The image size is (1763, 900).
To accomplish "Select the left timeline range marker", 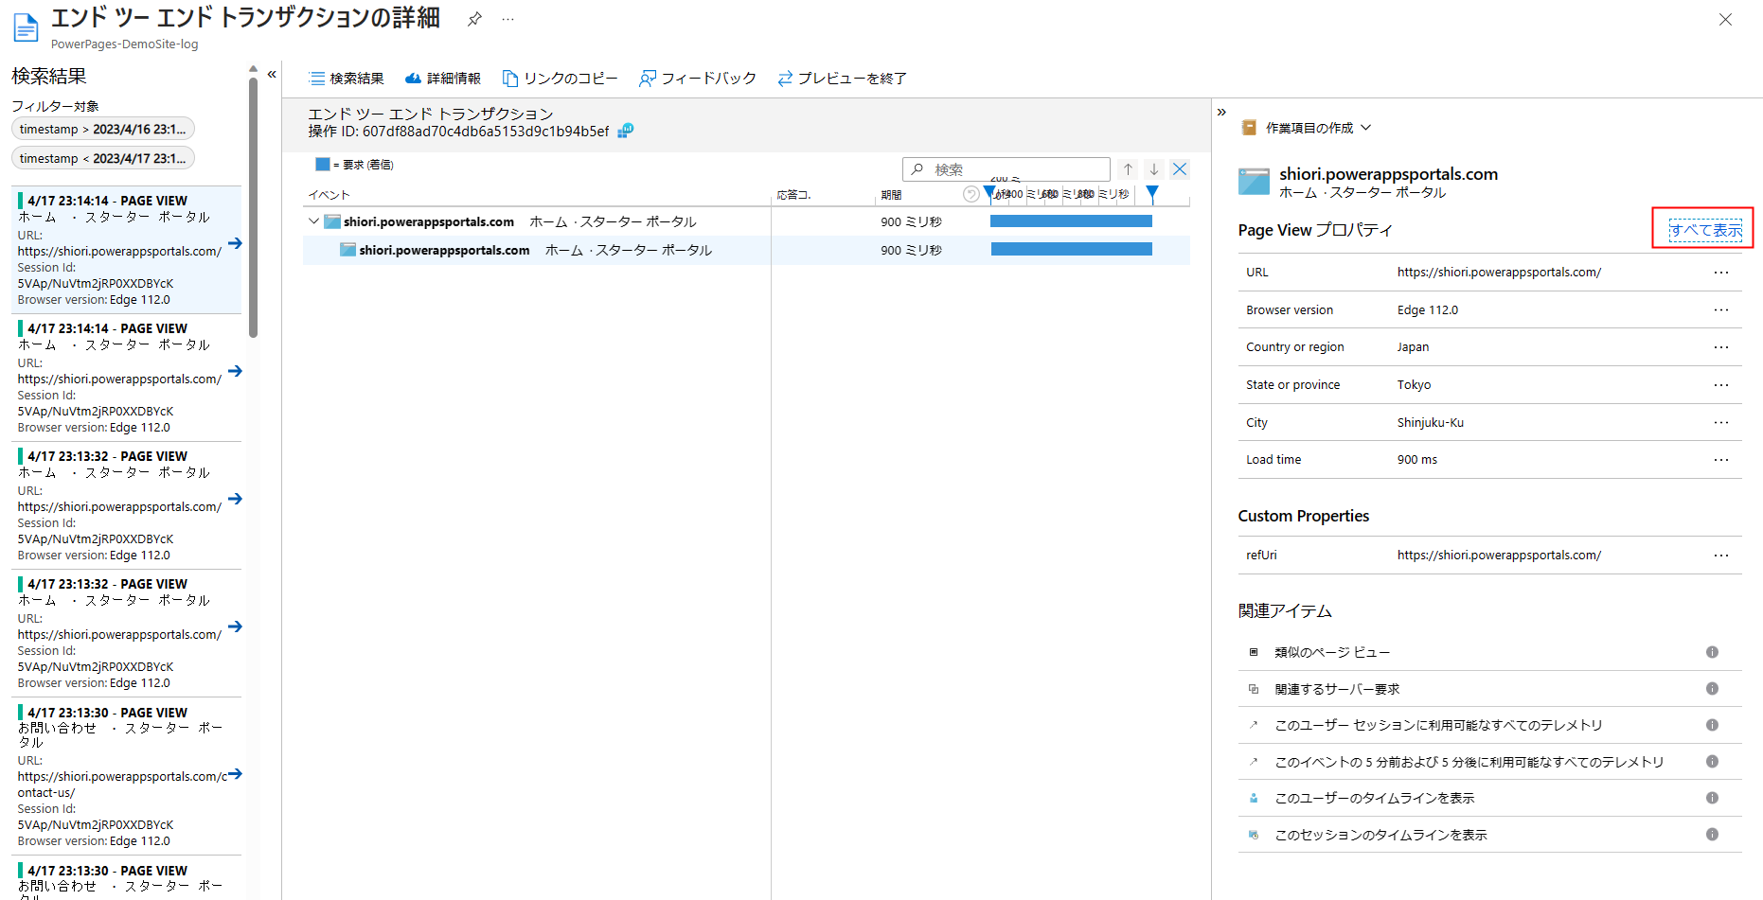I will click(x=989, y=193).
